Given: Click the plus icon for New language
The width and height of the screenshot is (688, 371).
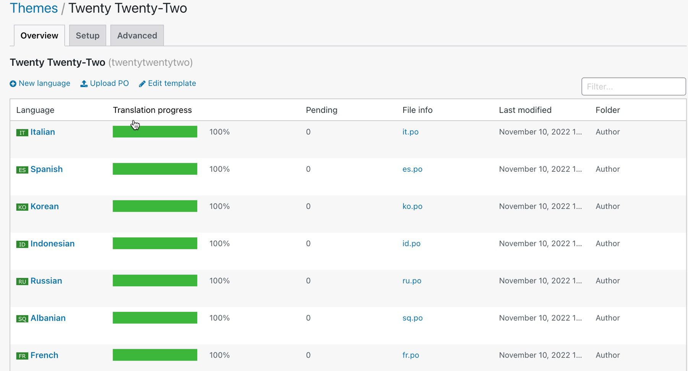Looking at the screenshot, I should pos(13,84).
